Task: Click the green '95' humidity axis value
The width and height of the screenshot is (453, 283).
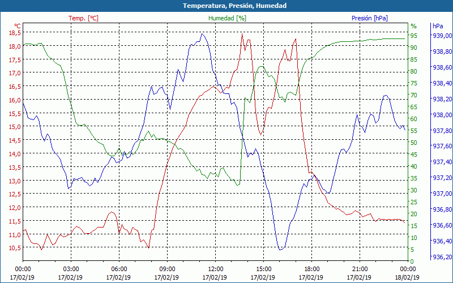Action: tap(414, 36)
